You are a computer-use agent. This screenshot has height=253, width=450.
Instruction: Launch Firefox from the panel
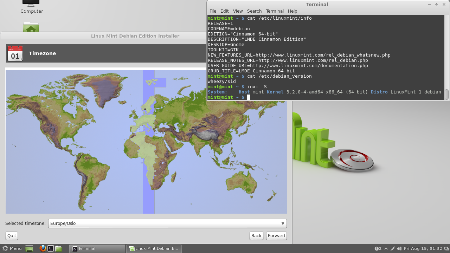[43, 248]
